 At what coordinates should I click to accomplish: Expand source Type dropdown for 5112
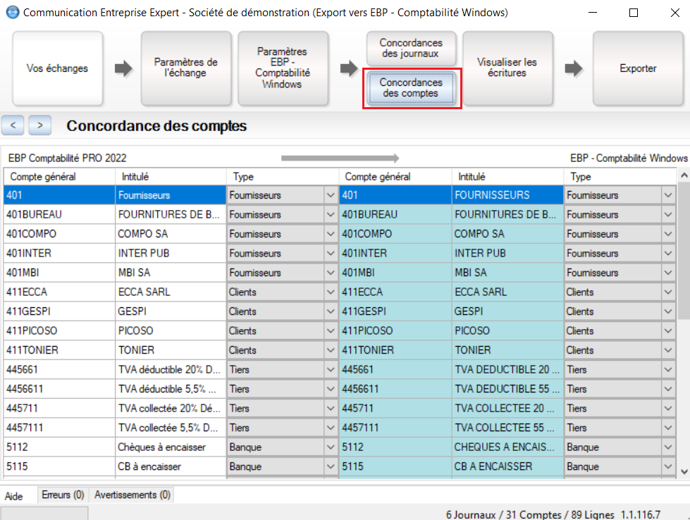331,447
